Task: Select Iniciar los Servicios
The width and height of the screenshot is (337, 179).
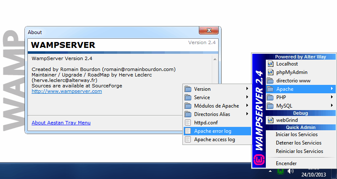Action: tap(301, 134)
